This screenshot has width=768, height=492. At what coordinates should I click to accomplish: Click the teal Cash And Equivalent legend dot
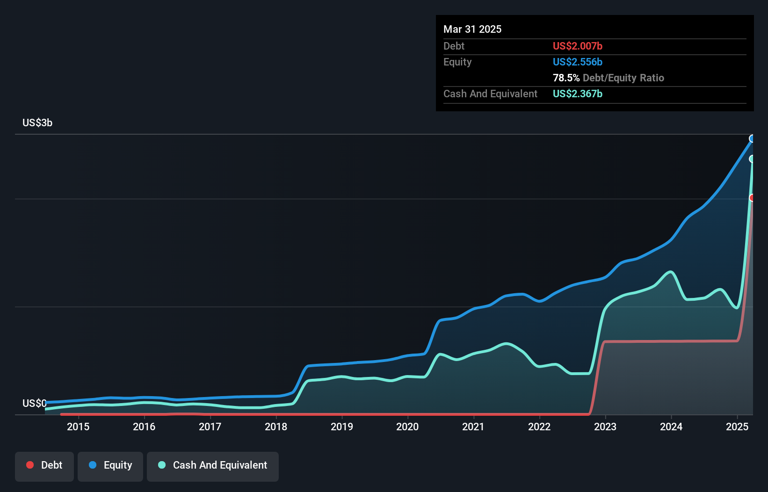(162, 465)
